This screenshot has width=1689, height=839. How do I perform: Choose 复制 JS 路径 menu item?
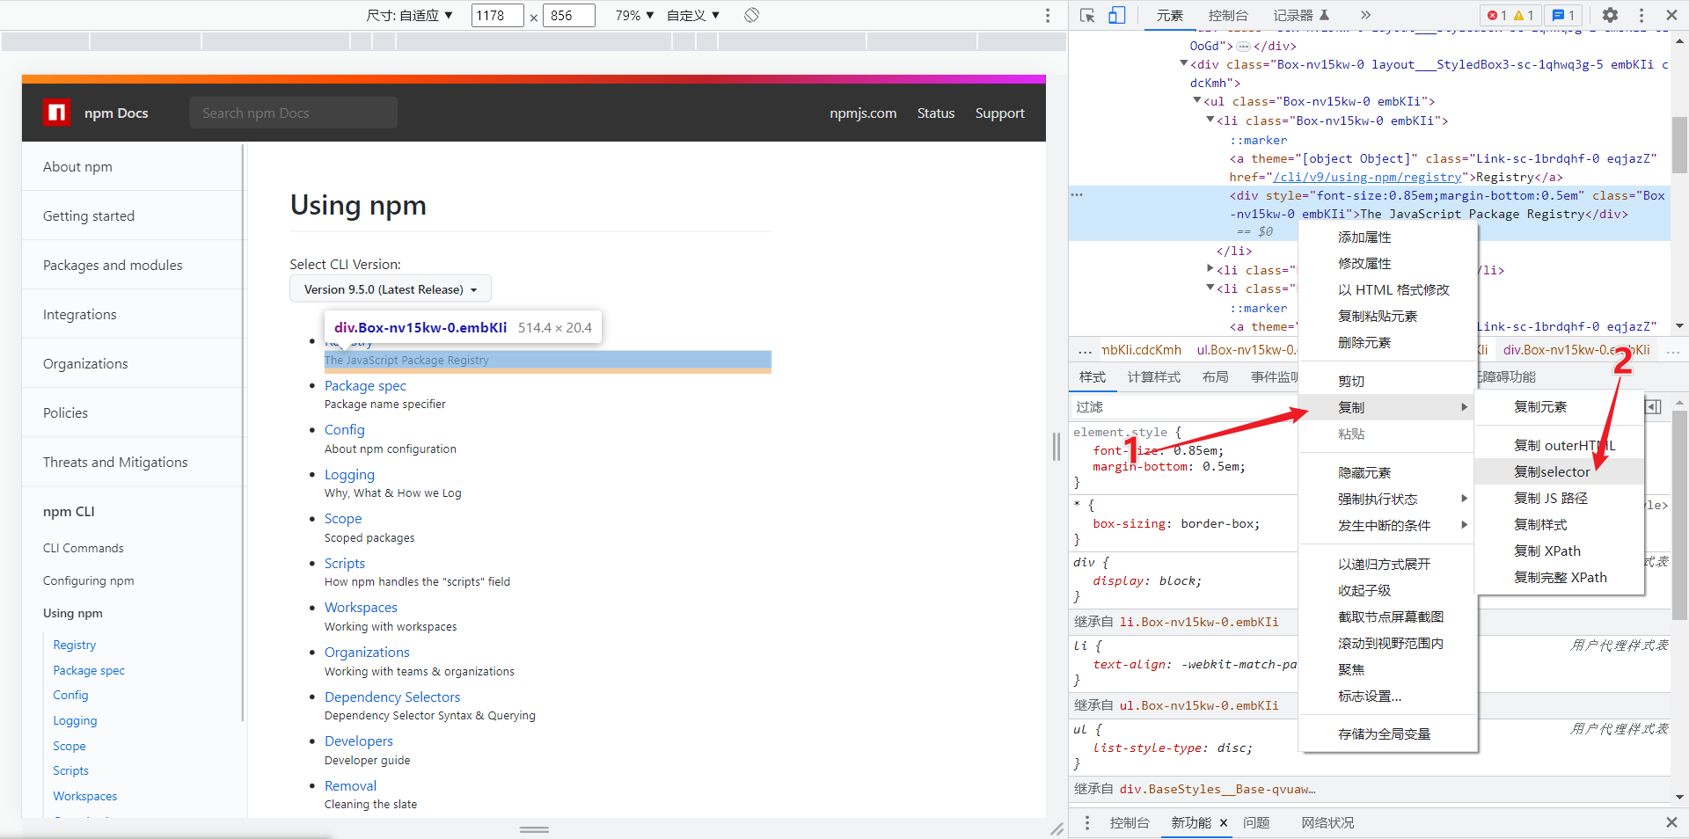1559,499
